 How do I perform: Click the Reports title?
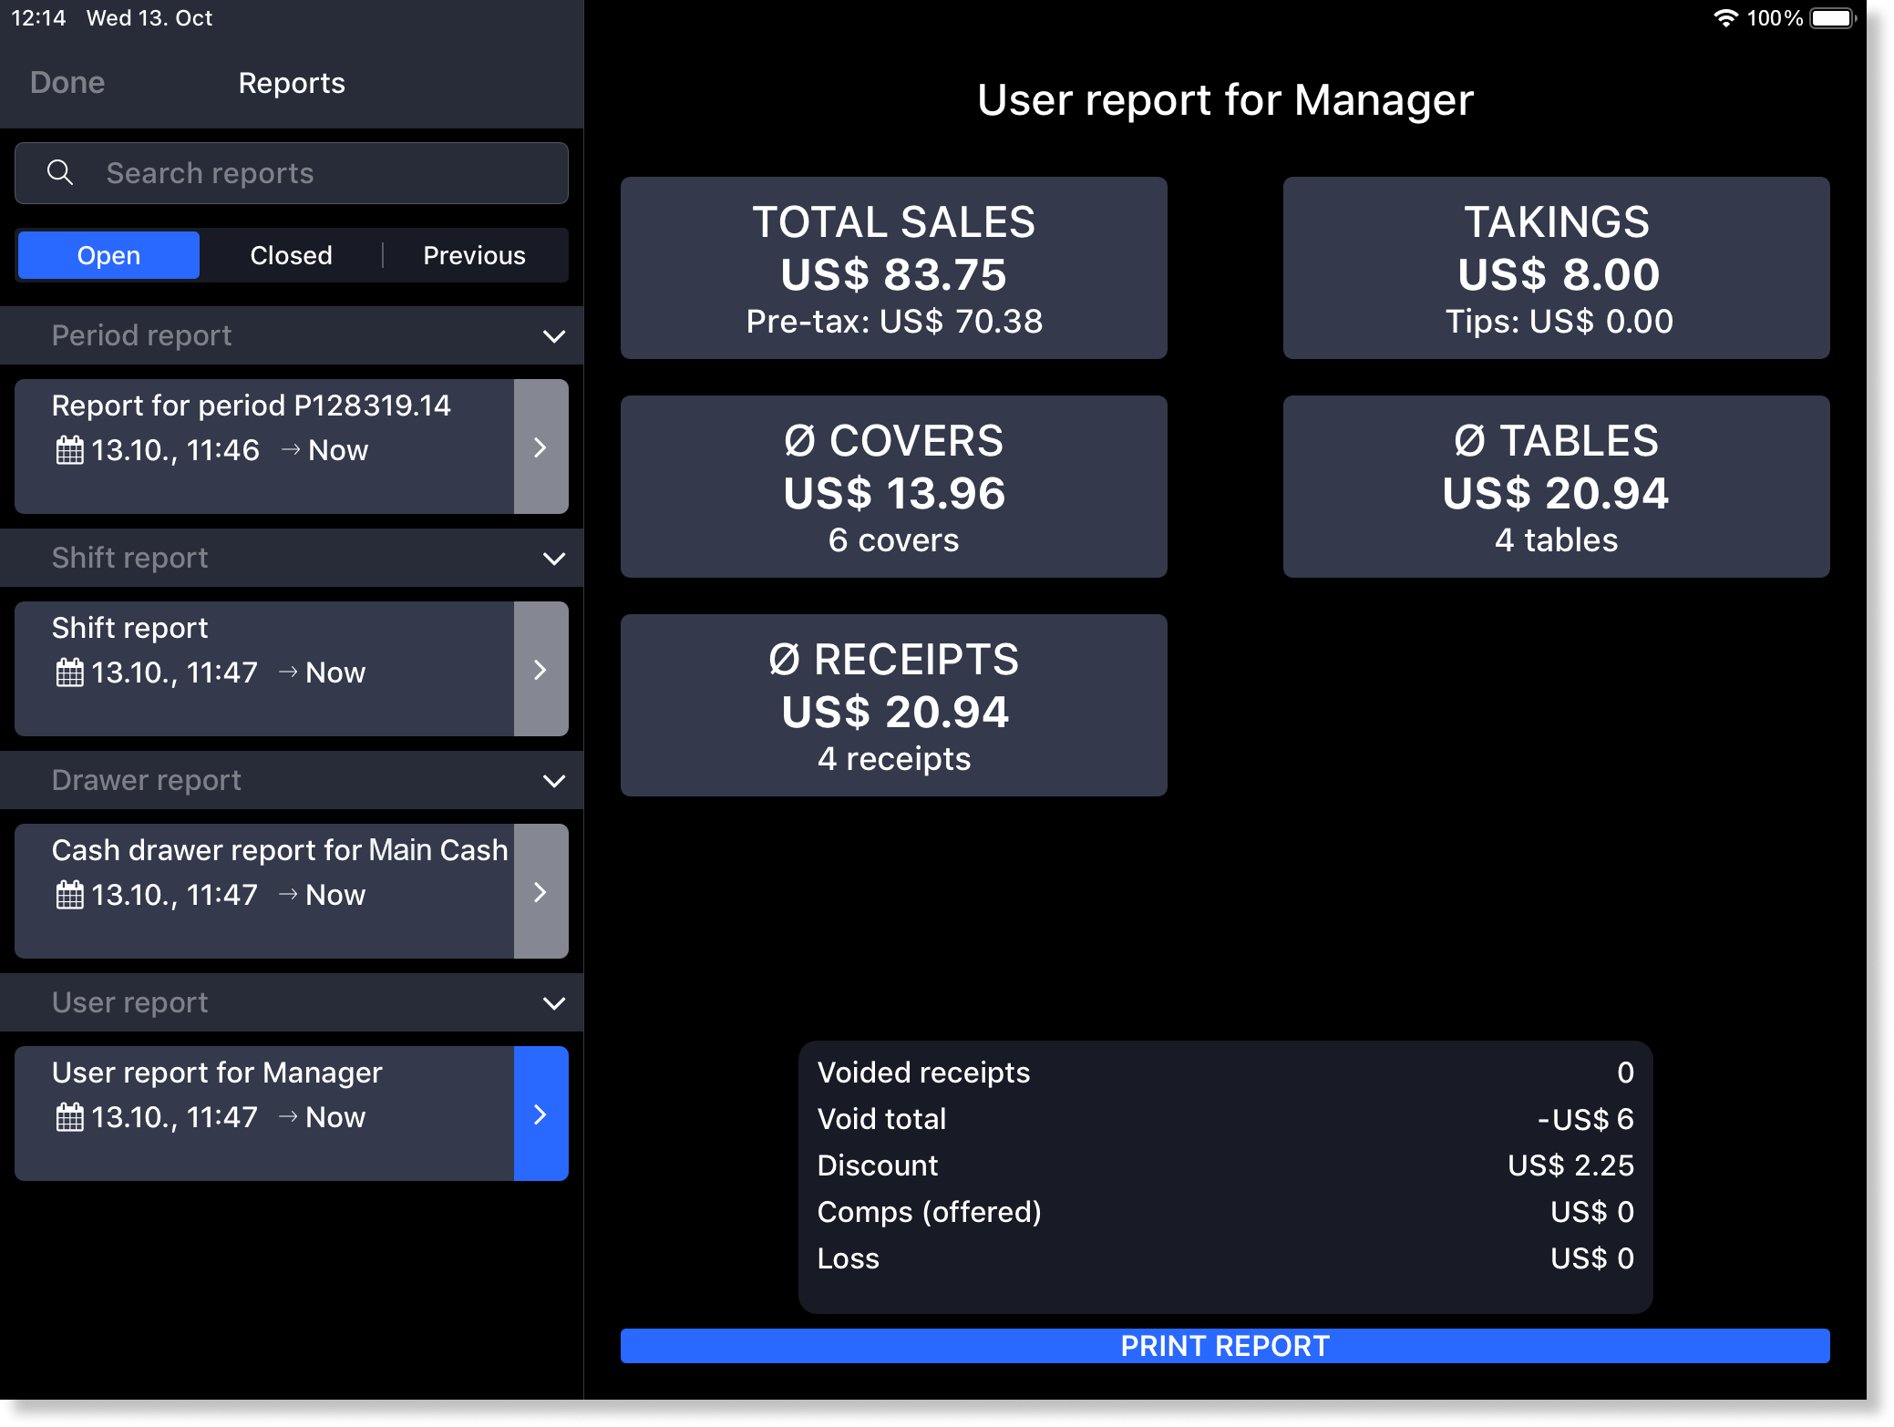292,83
